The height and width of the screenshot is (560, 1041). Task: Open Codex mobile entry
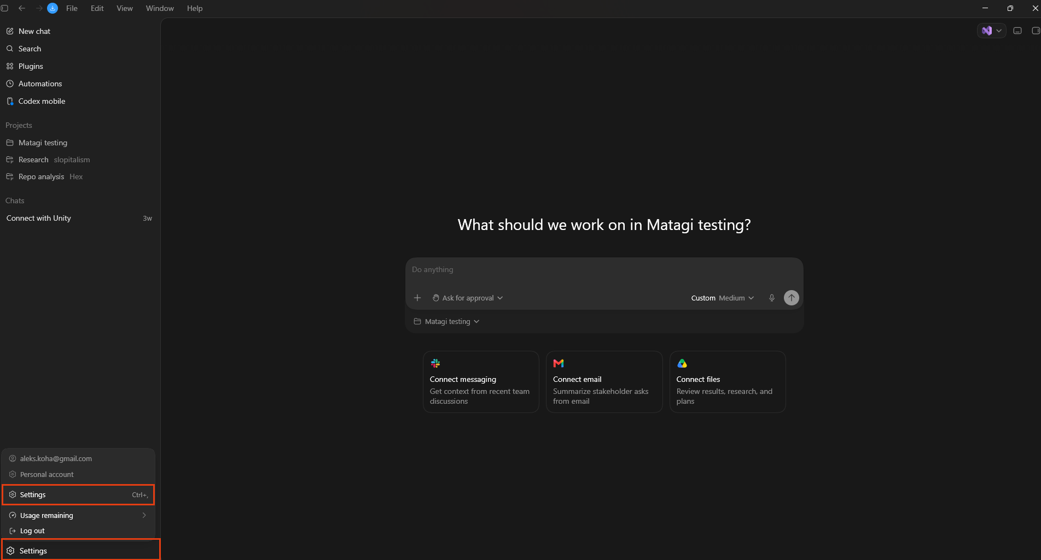(80, 101)
